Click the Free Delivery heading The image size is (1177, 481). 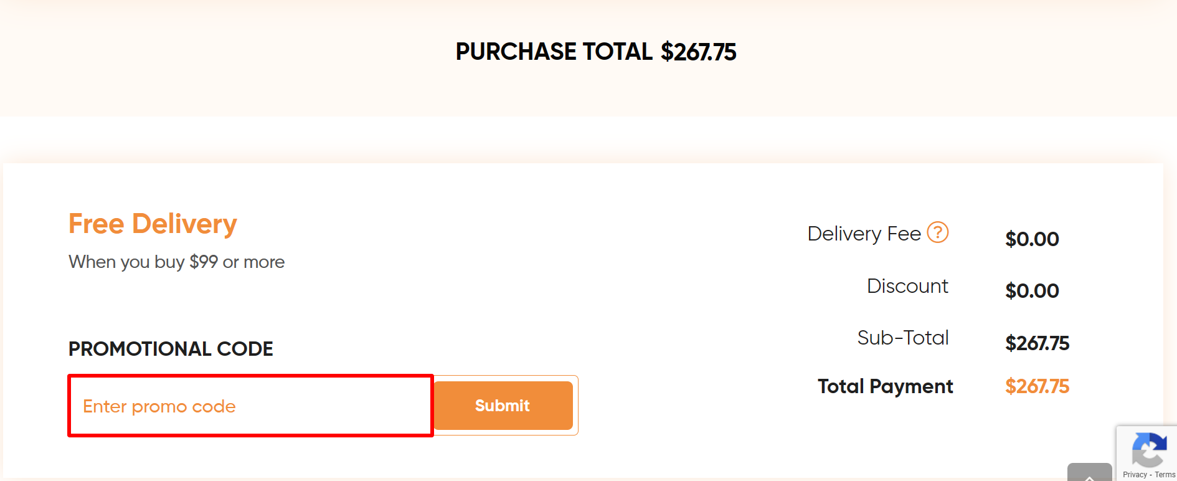click(x=152, y=223)
